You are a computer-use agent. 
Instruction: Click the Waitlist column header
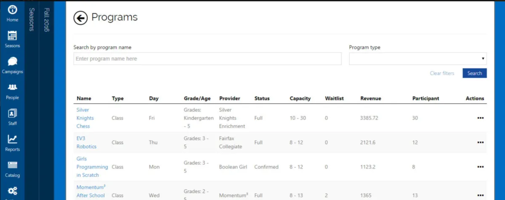335,98
